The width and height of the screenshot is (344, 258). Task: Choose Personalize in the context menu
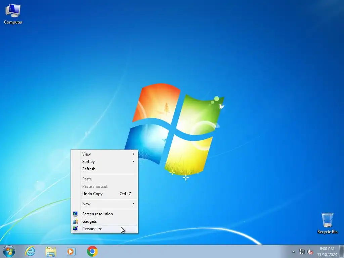coord(104,229)
